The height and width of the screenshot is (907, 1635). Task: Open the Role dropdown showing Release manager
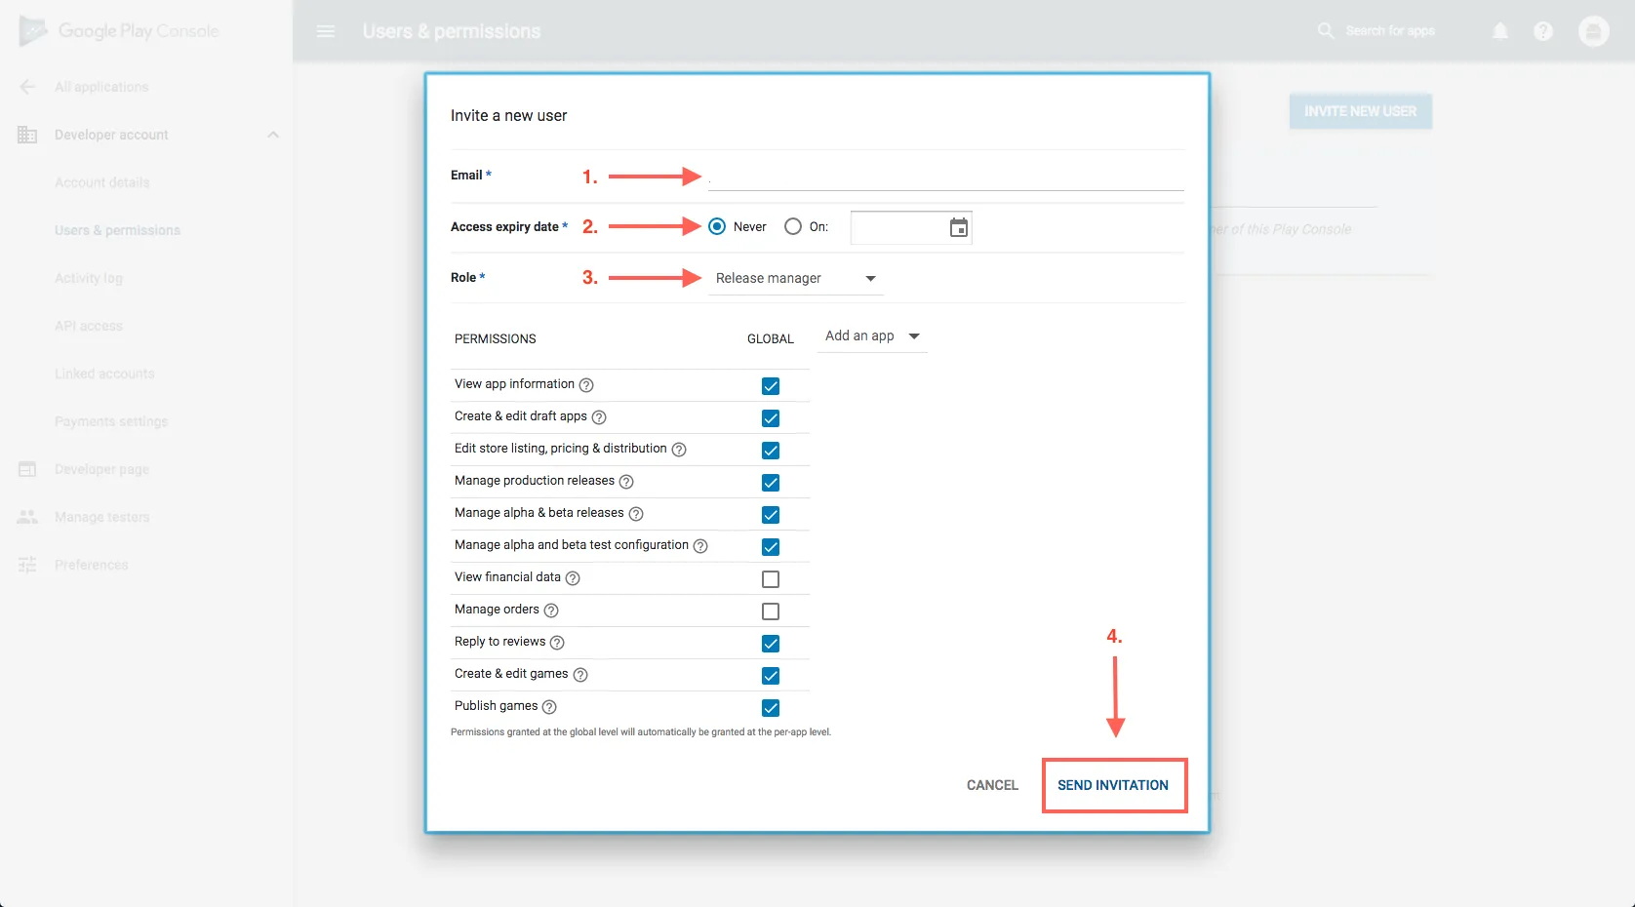click(x=795, y=278)
